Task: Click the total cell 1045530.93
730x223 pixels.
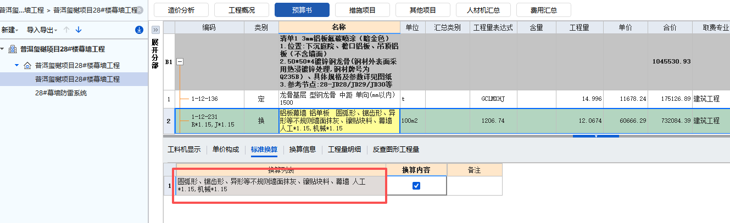Action: pyautogui.click(x=670, y=61)
